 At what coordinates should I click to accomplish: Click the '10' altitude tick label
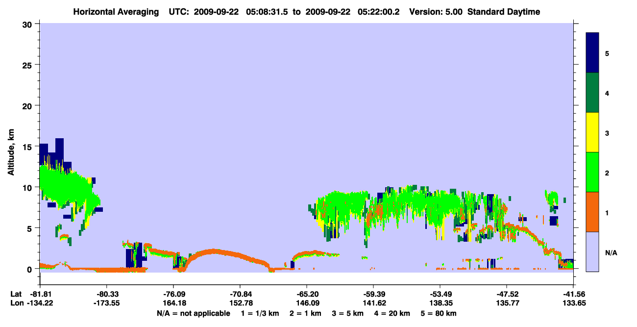click(28, 187)
